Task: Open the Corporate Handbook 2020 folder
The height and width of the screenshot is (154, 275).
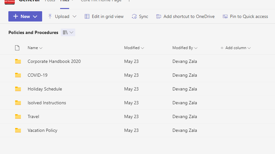Action: [54, 61]
